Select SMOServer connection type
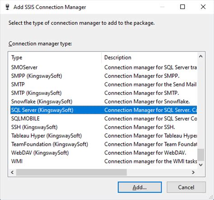Screen dimensions: 214x200 [x=103, y=67]
